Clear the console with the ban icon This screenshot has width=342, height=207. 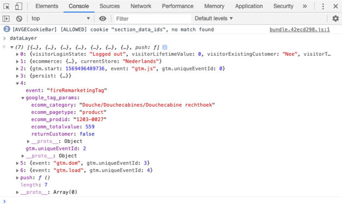coord(19,19)
